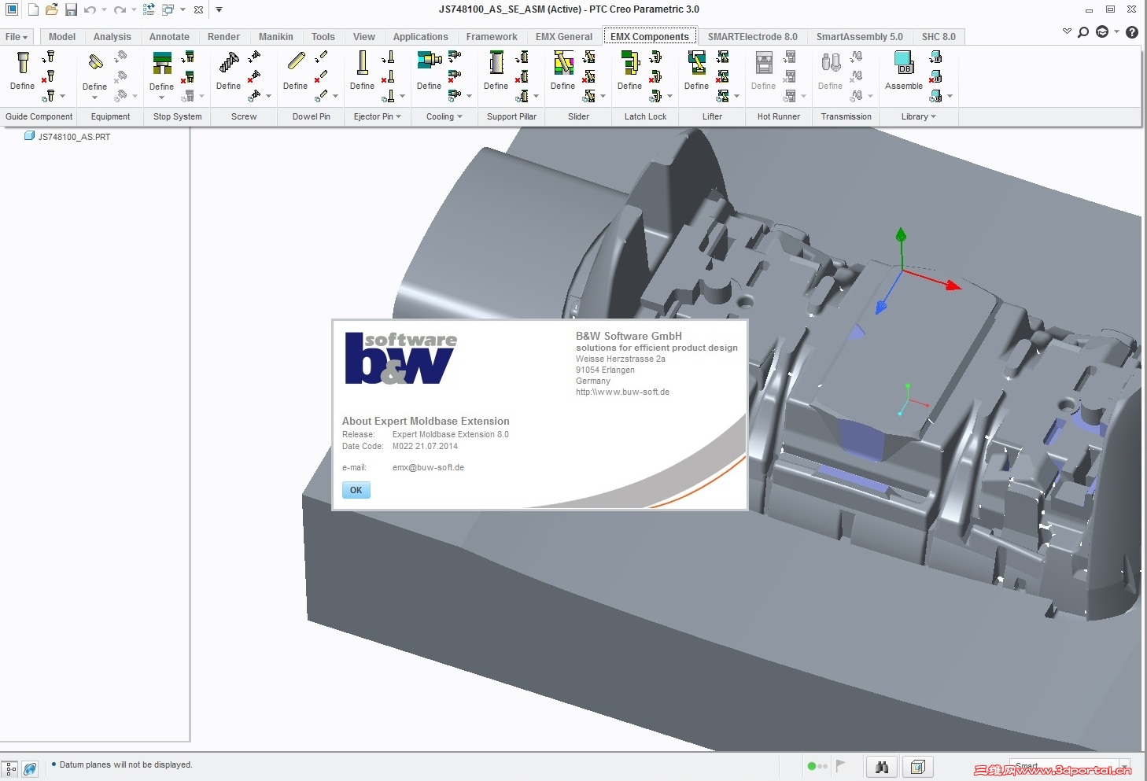Click OK in the About dialog

[x=356, y=490]
